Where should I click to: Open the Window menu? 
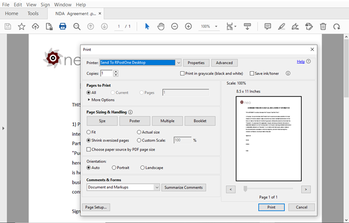(x=63, y=4)
